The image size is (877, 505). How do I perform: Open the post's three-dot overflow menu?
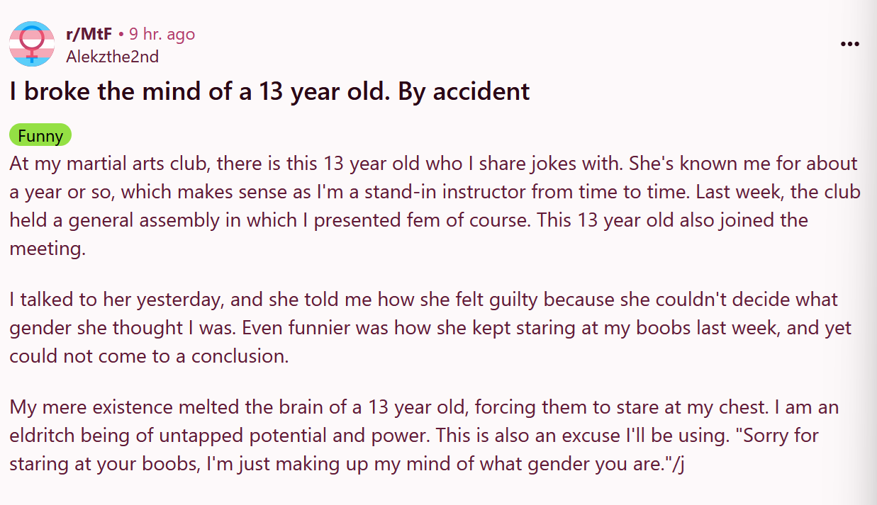click(849, 44)
